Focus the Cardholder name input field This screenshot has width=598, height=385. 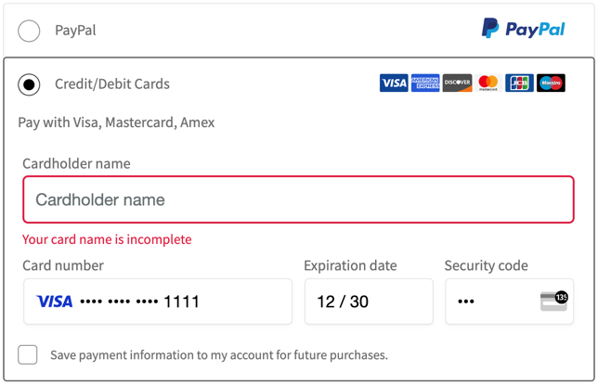(x=298, y=199)
